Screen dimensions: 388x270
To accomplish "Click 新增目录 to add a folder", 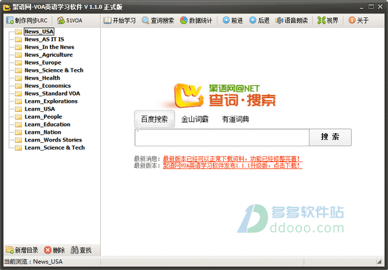I will point(22,250).
